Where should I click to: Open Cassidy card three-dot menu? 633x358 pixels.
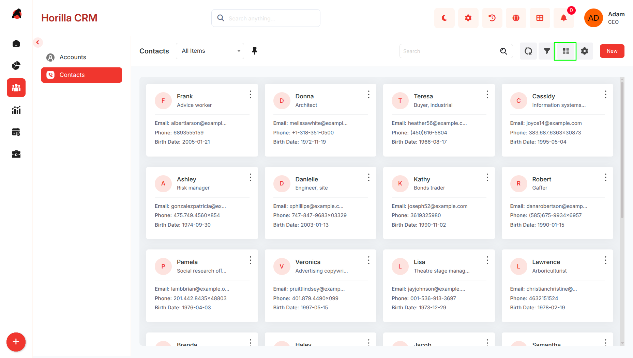(x=605, y=94)
